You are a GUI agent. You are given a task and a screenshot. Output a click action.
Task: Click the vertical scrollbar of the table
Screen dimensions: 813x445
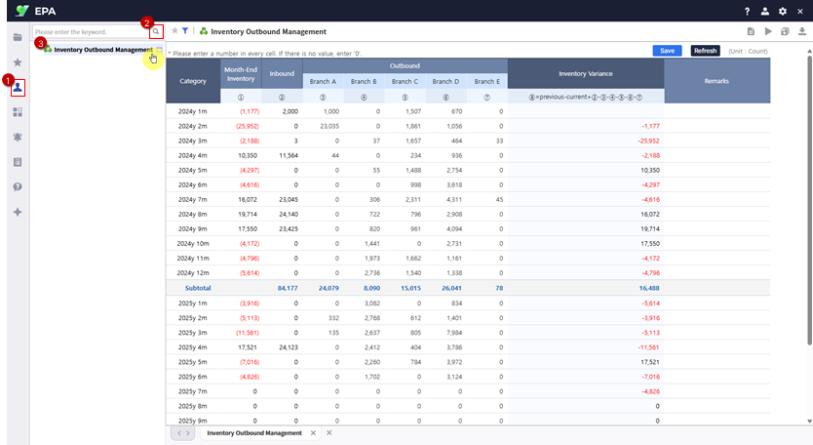click(809, 195)
